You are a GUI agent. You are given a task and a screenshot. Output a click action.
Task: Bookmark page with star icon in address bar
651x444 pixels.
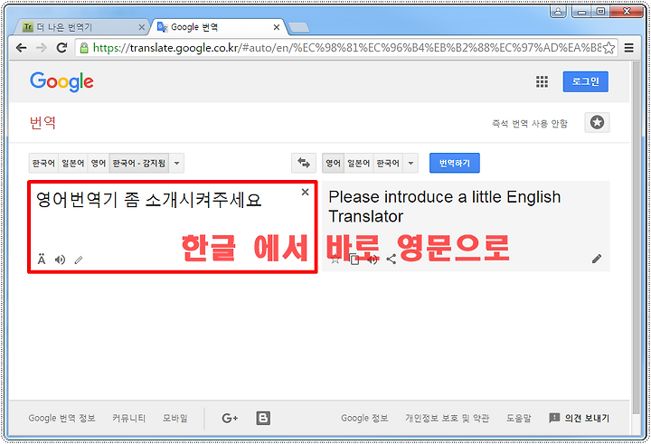click(x=609, y=48)
